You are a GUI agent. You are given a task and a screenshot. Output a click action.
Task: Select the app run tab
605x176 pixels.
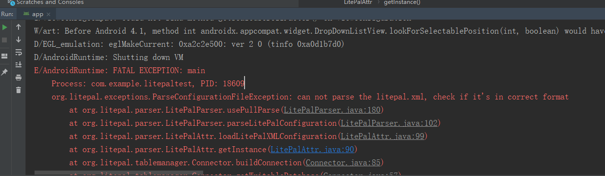pyautogui.click(x=37, y=14)
